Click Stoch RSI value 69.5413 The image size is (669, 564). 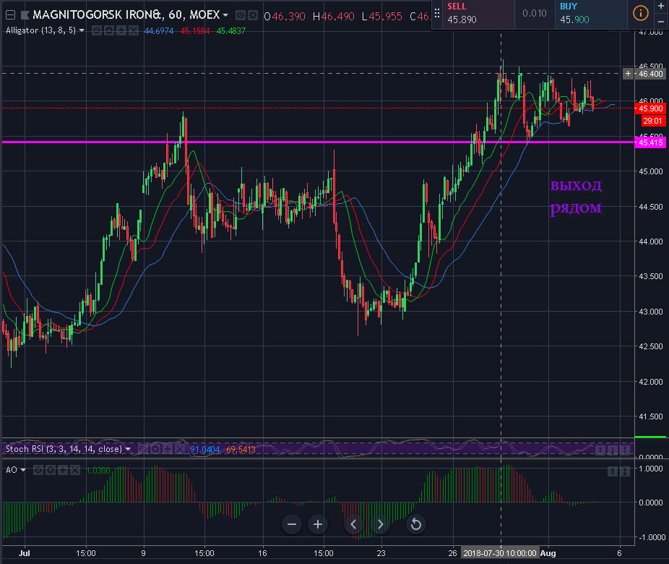pos(241,449)
